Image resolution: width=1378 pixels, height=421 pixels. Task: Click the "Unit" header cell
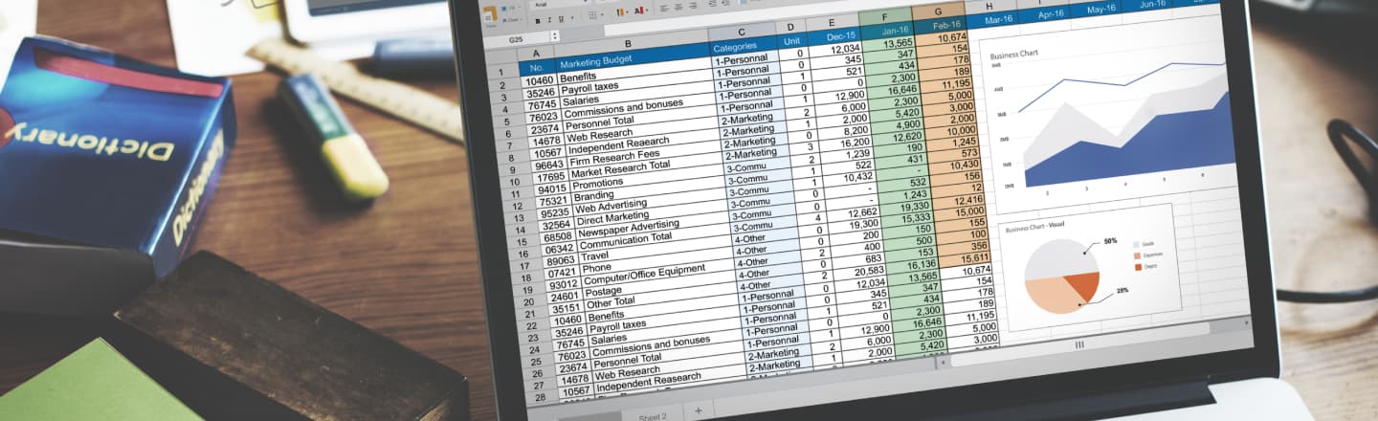[791, 41]
